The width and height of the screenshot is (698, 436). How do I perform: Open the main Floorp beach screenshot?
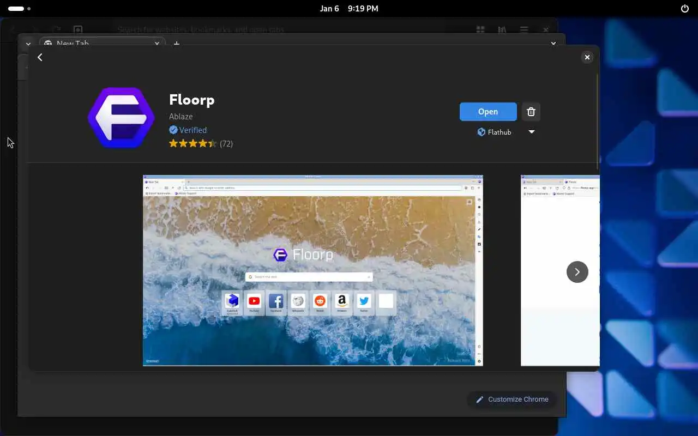click(313, 270)
